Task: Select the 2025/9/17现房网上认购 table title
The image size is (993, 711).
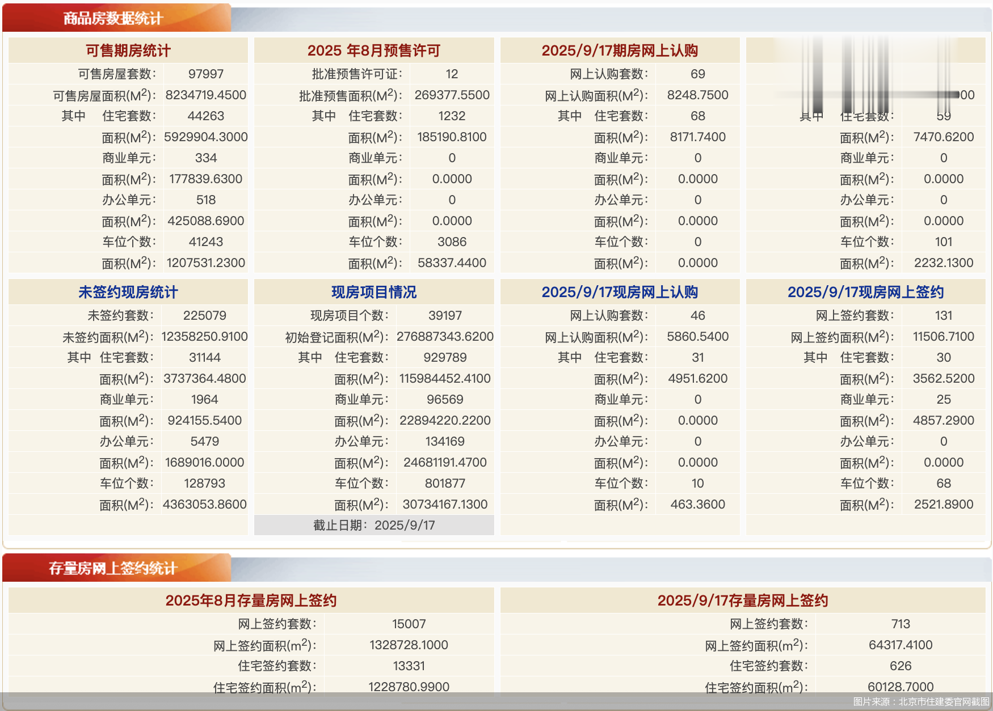Action: pos(620,292)
